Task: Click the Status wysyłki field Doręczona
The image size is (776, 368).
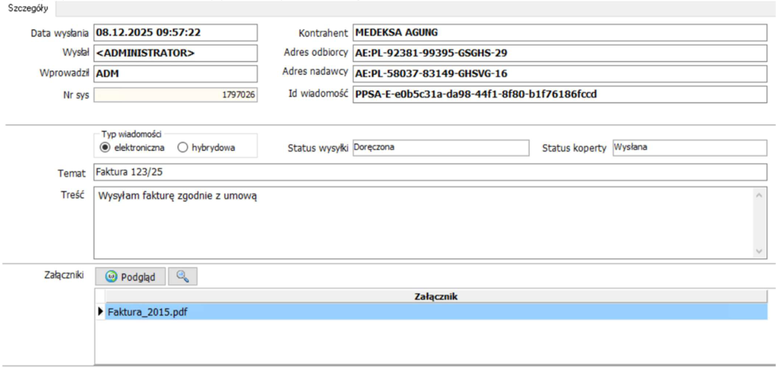Action: click(441, 147)
